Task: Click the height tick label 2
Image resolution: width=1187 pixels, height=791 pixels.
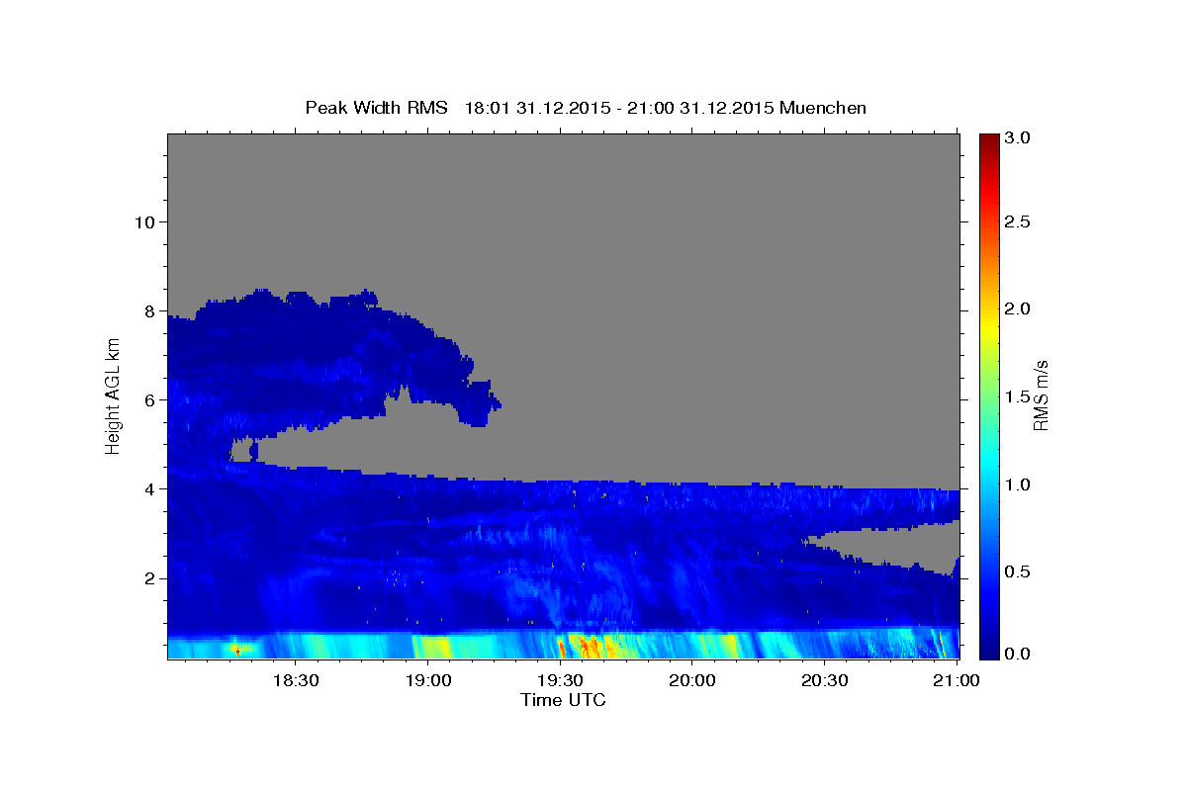Action: (148, 577)
